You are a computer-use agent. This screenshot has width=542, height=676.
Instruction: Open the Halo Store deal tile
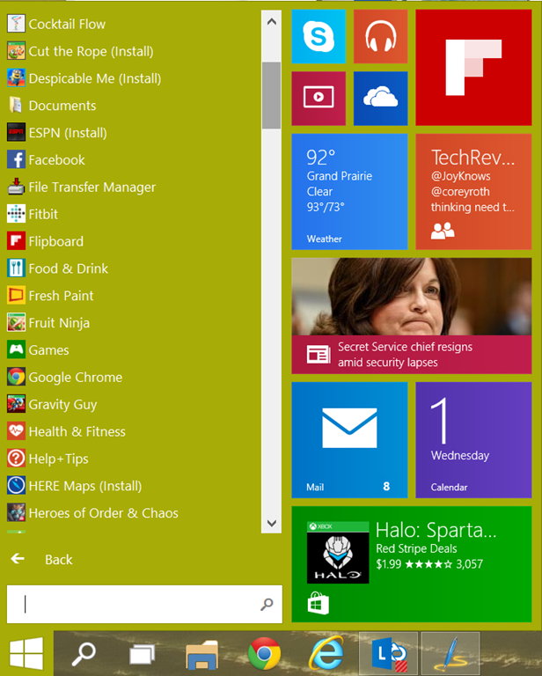pos(412,564)
